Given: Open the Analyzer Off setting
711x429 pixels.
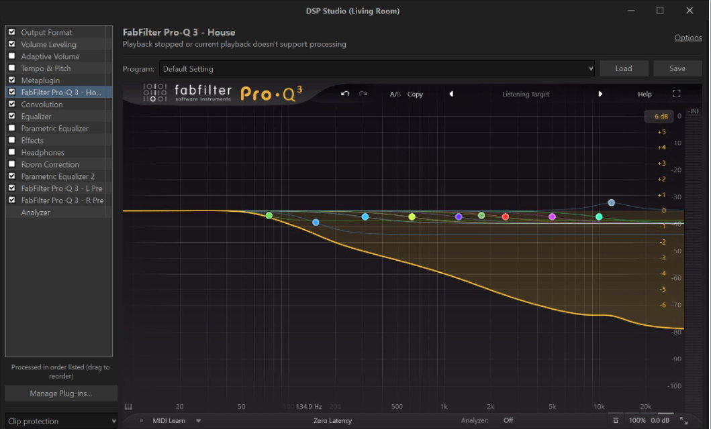Looking at the screenshot, I should point(508,420).
